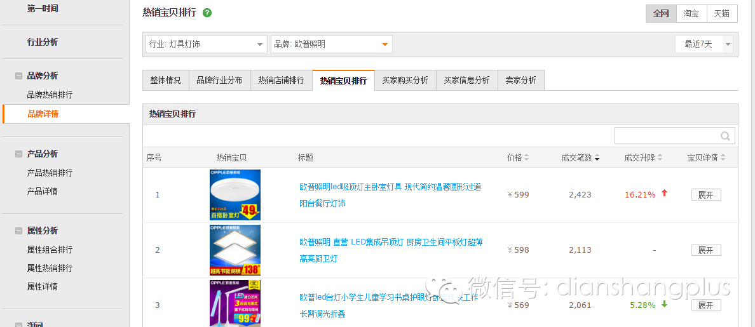Open 品牌详情 in sidebar
Viewport: 755px width, 327px height.
[43, 114]
